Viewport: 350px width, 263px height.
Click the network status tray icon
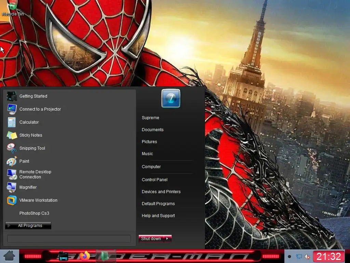[x=299, y=256]
